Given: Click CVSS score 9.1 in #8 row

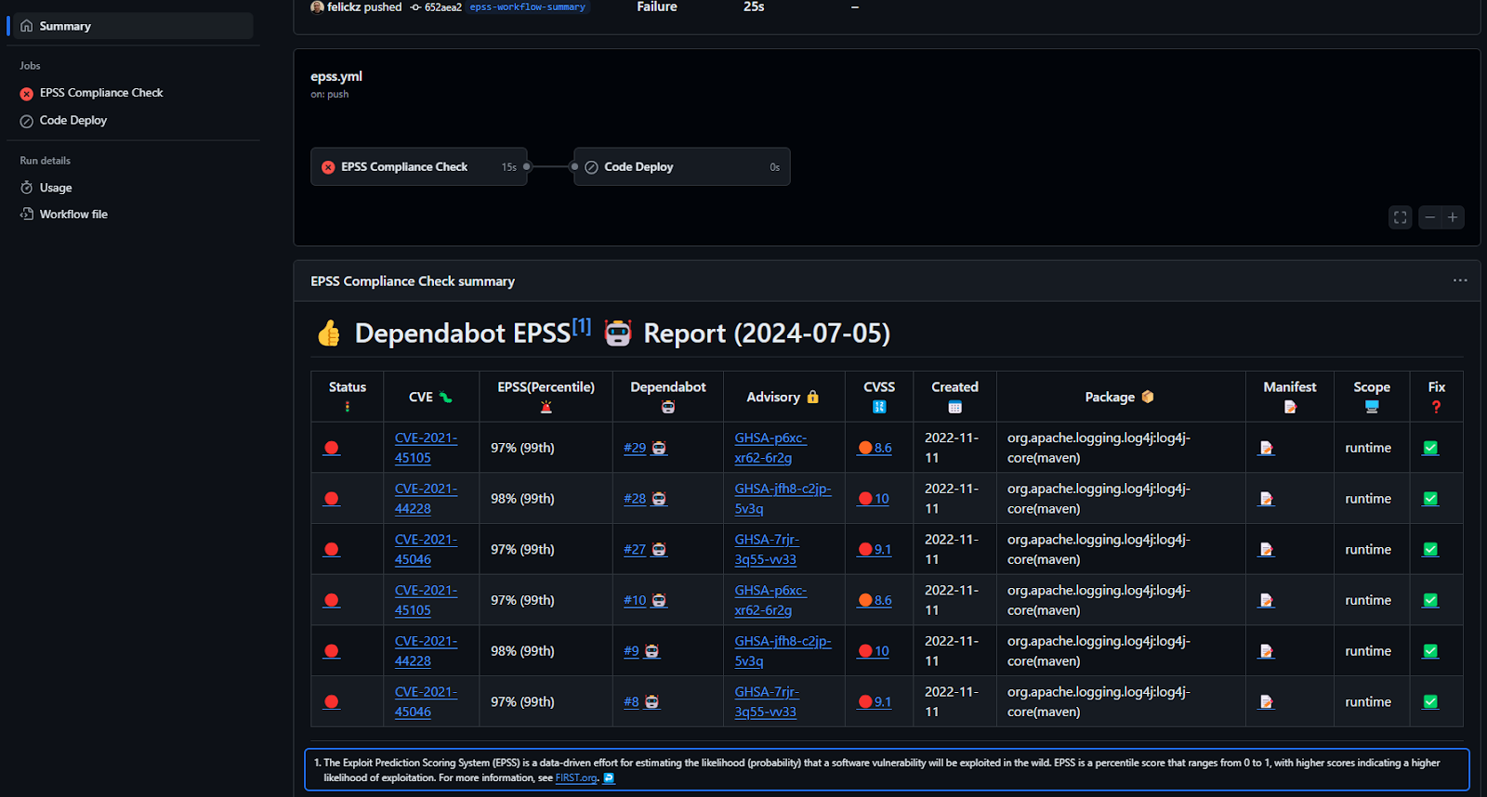Looking at the screenshot, I should pyautogui.click(x=875, y=702).
